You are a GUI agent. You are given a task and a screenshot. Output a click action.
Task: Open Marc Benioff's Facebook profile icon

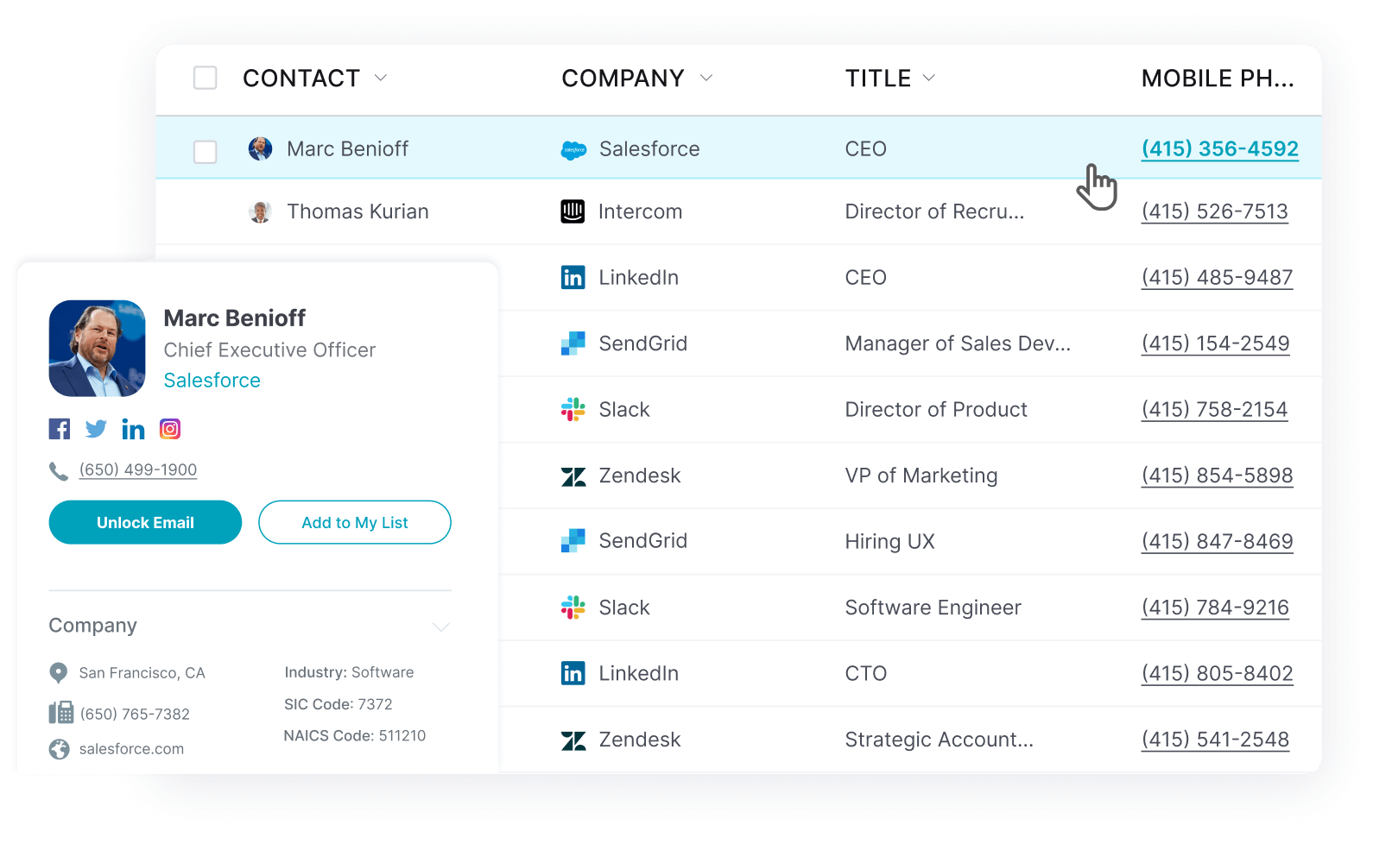60,429
